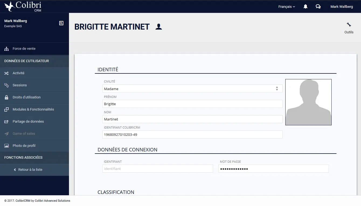361x206 pixels.
Task: Click the empty Identifiant login field
Action: tap(158, 169)
